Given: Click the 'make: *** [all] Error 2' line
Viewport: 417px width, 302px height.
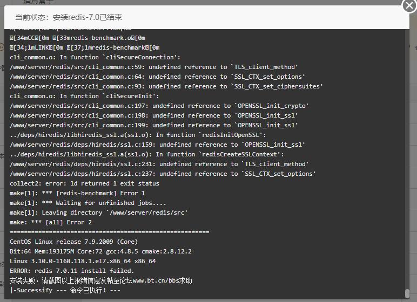Looking at the screenshot, I should pos(51,222).
